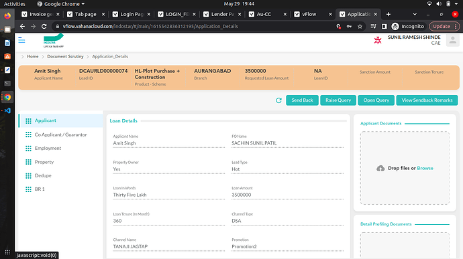Open a new tab with plus icon

[x=389, y=14]
